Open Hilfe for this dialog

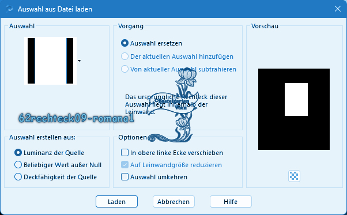(231, 202)
